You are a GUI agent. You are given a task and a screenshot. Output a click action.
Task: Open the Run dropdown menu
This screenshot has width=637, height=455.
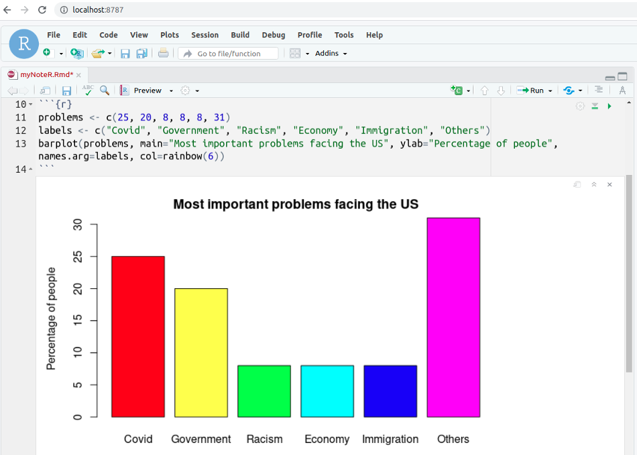pyautogui.click(x=549, y=90)
